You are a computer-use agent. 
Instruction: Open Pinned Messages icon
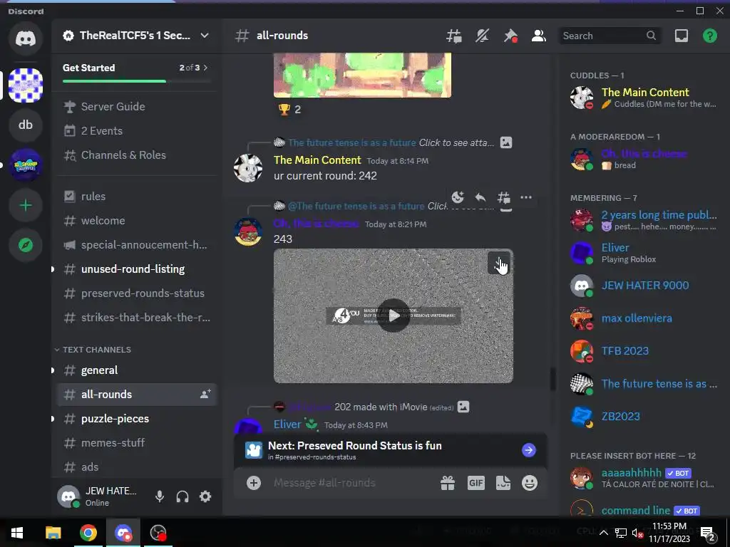pos(510,36)
